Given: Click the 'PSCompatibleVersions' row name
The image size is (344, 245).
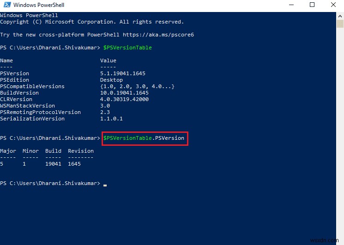Looking at the screenshot, I should point(32,86).
